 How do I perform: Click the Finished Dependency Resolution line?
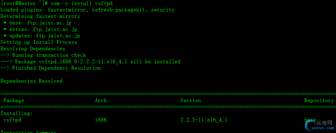tap(50, 68)
